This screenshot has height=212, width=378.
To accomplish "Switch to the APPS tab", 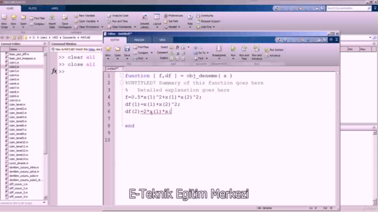I will click(x=55, y=8).
